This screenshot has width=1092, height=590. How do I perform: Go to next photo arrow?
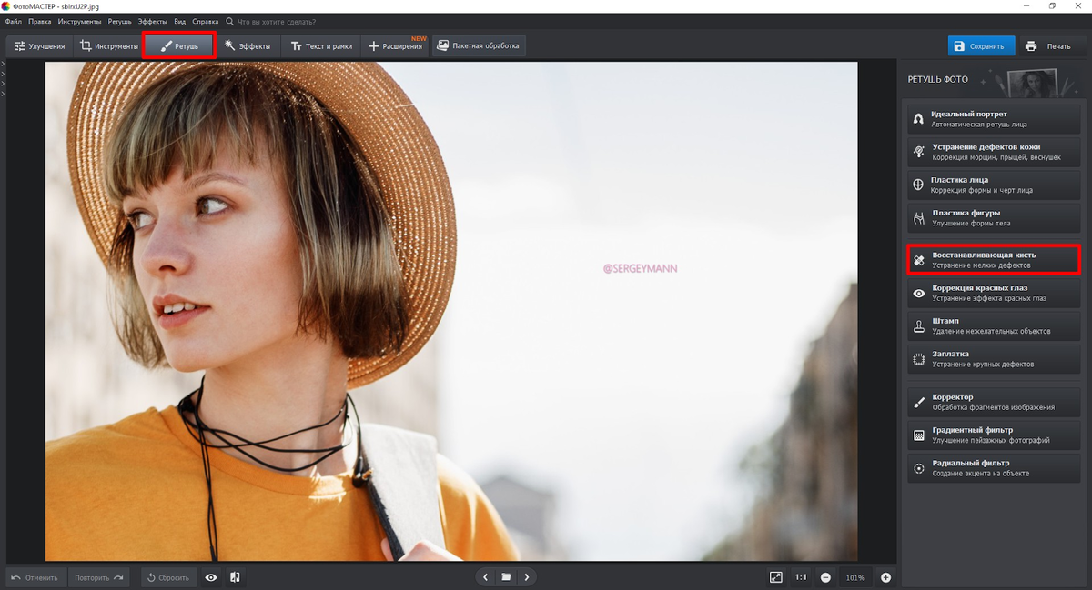(x=526, y=577)
